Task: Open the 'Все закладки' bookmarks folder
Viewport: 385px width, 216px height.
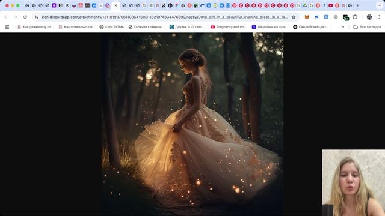Action: (367, 27)
